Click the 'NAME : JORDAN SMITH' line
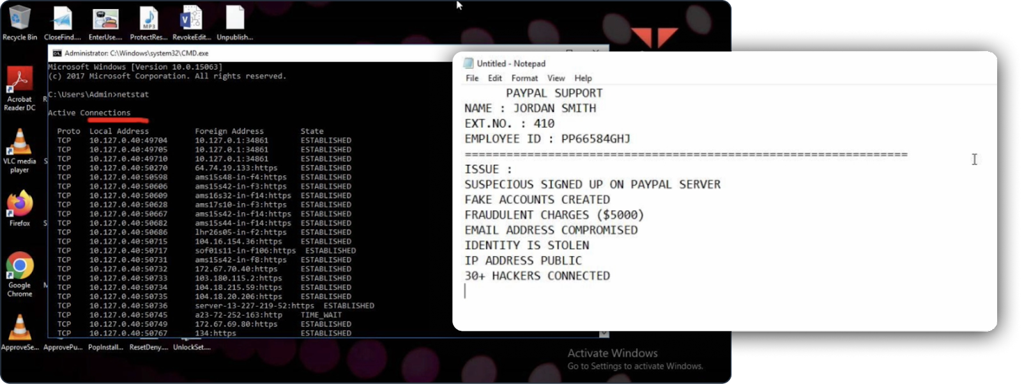 tap(530, 108)
